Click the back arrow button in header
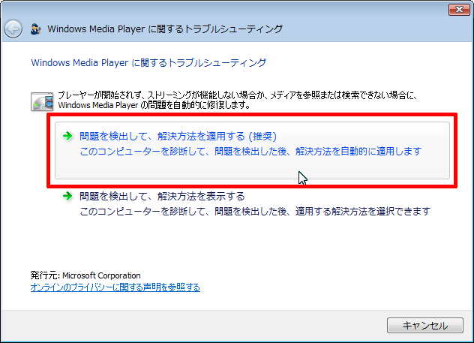 pyautogui.click(x=13, y=29)
